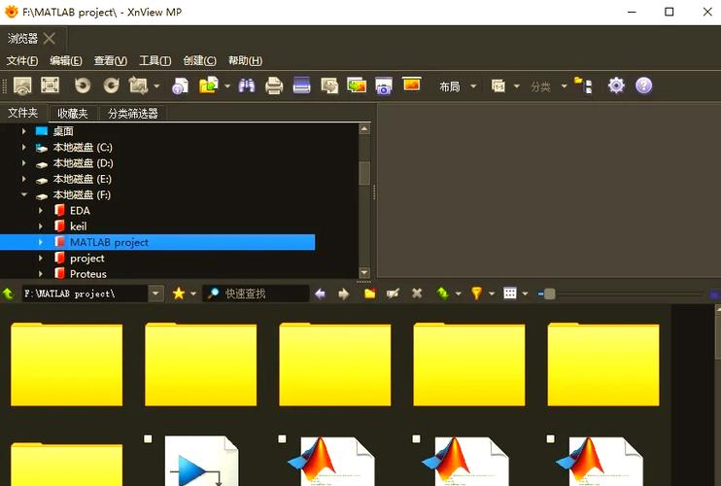This screenshot has width=721, height=486.
Task: Open the 帮助(H) menu
Action: tap(245, 60)
